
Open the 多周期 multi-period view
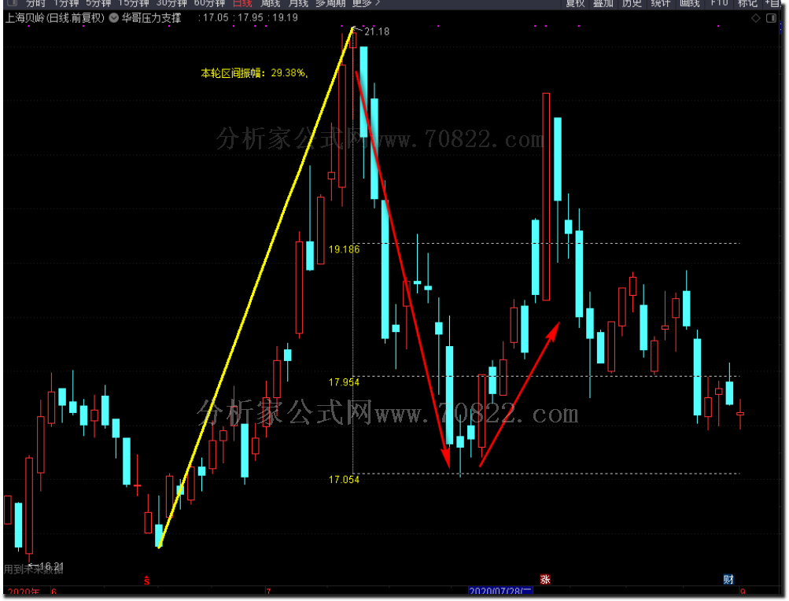[x=330, y=3]
